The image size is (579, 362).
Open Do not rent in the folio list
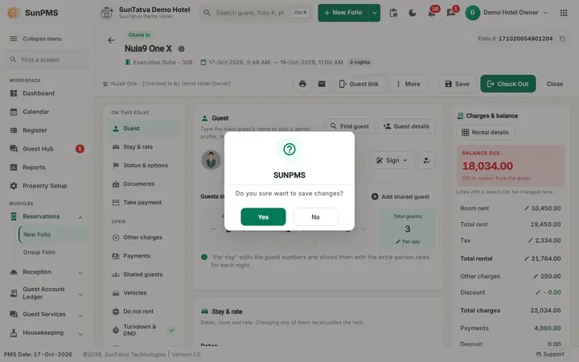(x=143, y=311)
